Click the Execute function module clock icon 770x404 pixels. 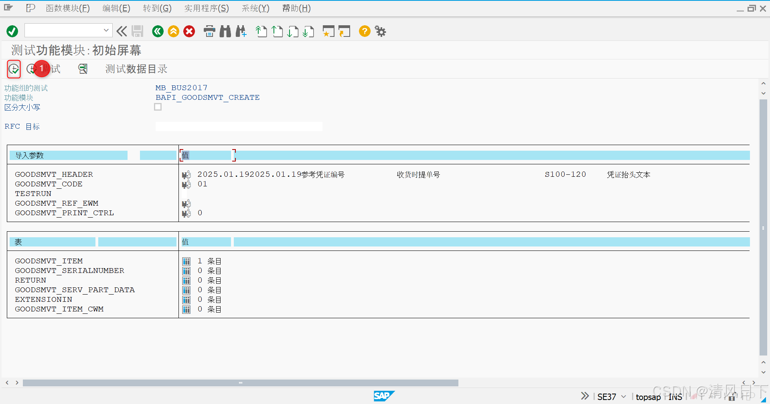coord(14,69)
